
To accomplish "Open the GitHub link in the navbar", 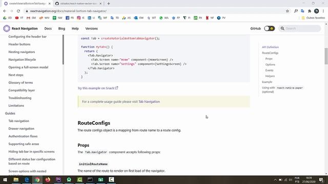I will point(255,29).
